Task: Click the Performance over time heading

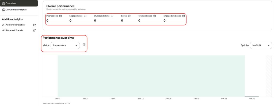Action: point(58,38)
